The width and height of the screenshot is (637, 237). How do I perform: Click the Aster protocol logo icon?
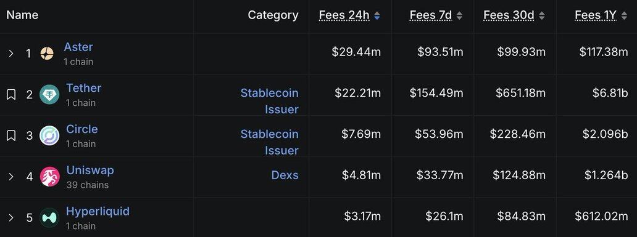tap(47, 54)
